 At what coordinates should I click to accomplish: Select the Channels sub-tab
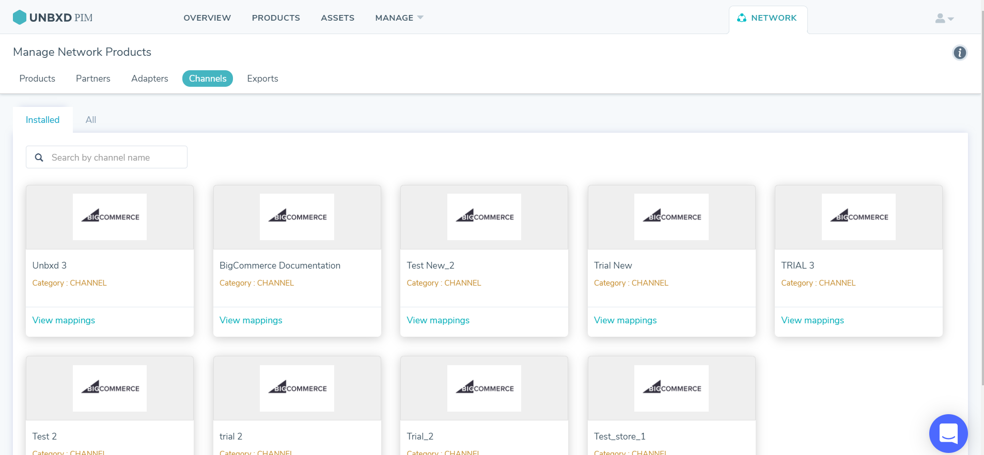pyautogui.click(x=208, y=79)
